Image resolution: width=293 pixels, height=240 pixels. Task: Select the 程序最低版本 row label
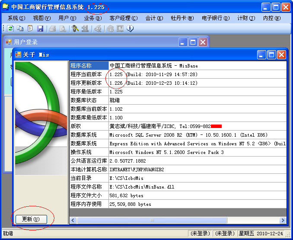point(89,92)
